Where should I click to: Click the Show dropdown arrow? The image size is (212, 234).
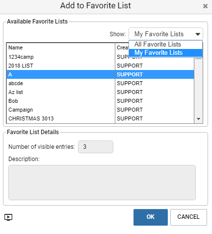(x=198, y=34)
